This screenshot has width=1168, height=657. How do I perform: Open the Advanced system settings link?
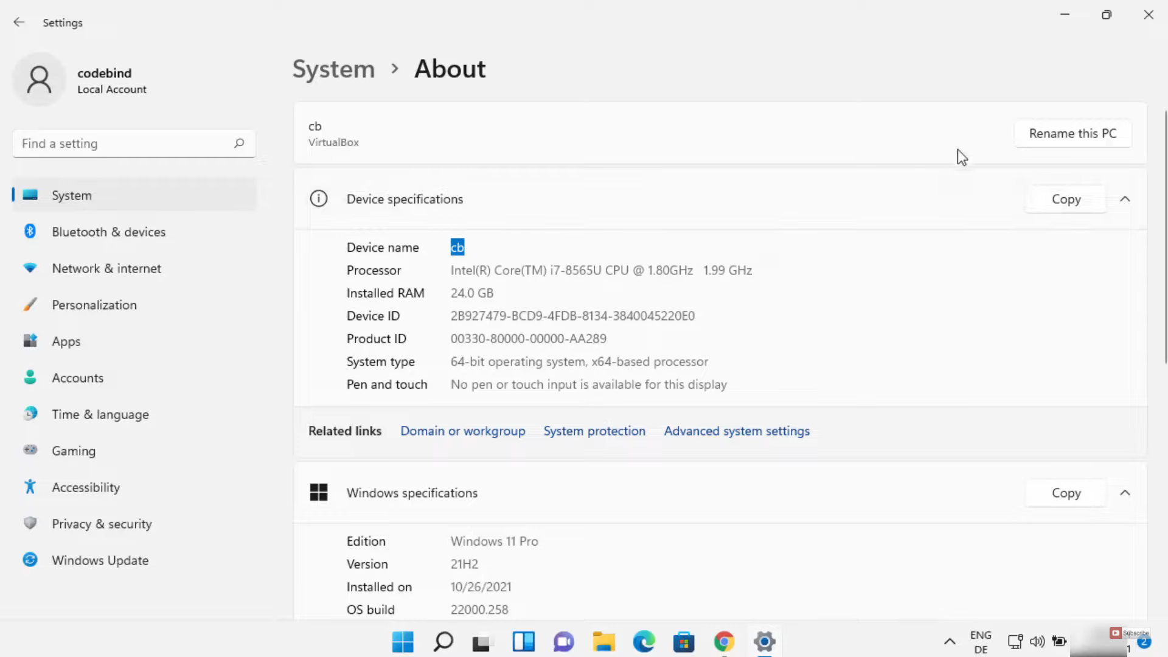(x=737, y=431)
